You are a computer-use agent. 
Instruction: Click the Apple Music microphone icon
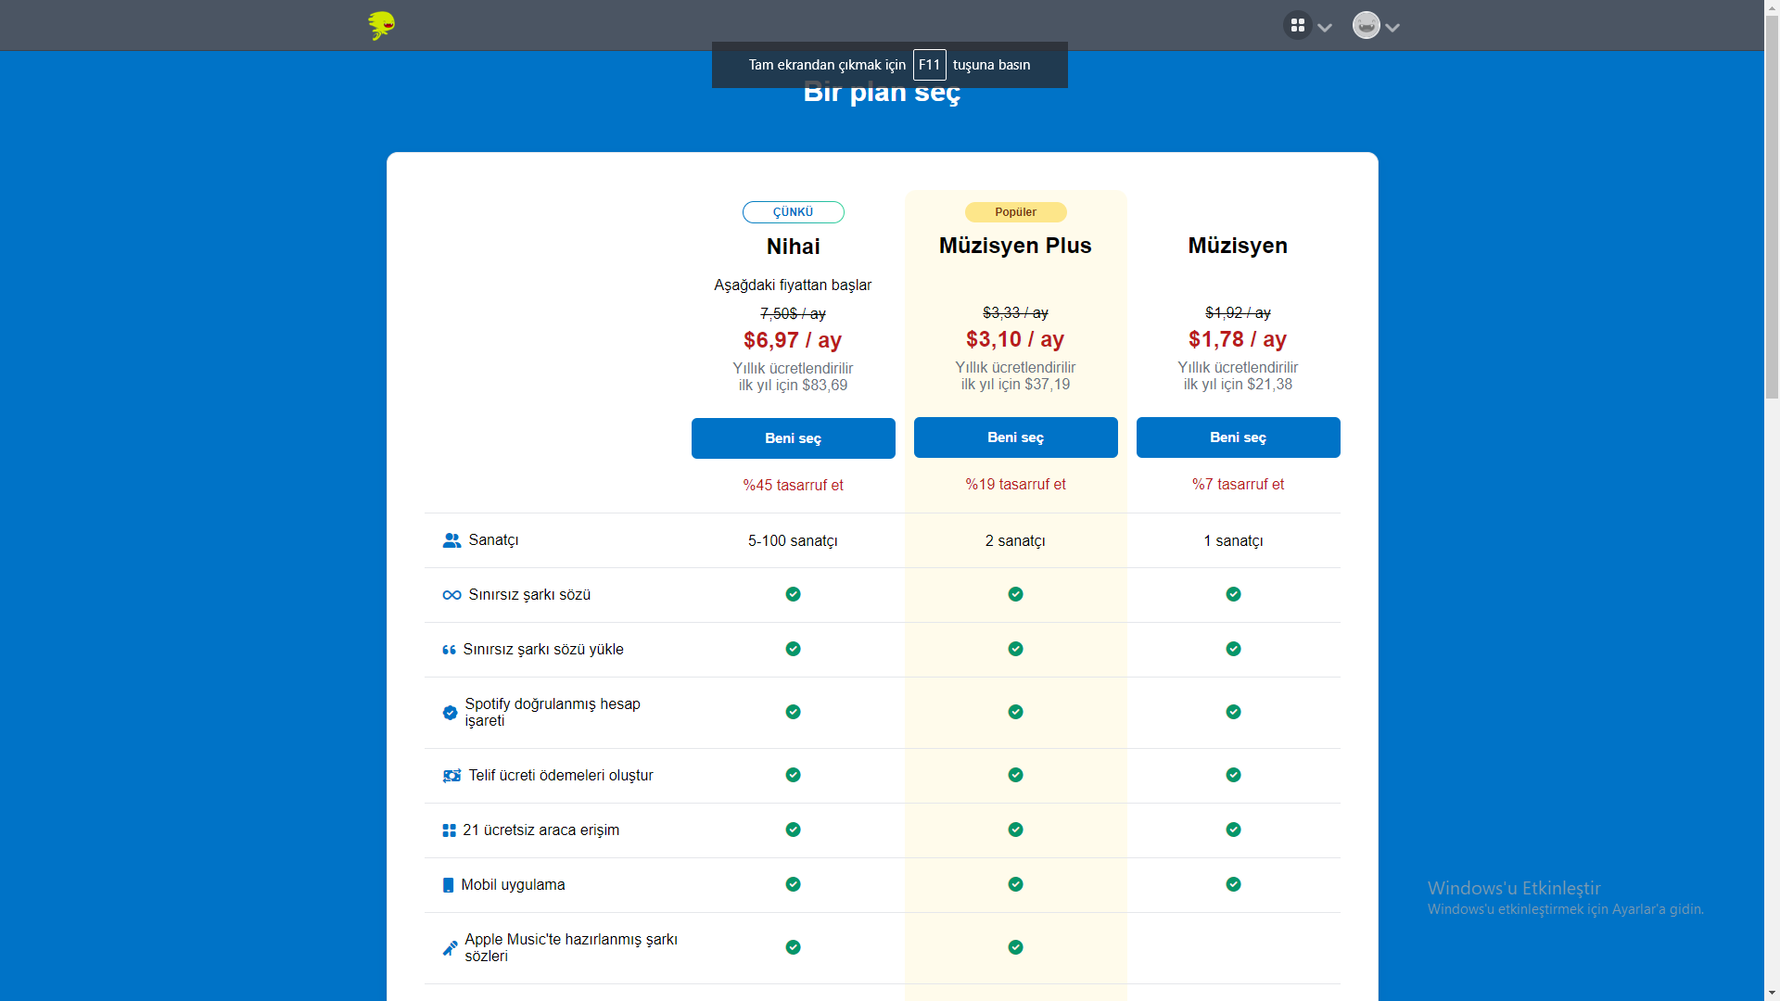(x=450, y=948)
